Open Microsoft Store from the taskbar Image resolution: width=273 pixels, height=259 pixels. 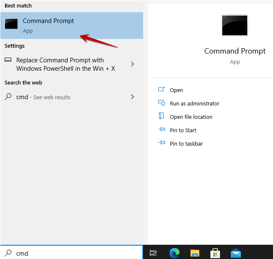pos(215,253)
